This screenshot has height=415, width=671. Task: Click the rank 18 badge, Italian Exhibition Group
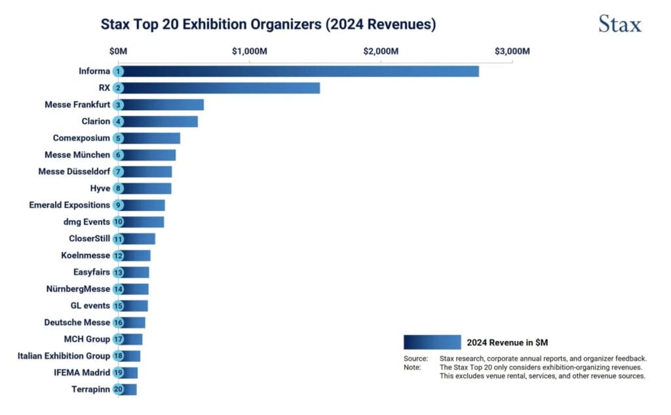click(119, 356)
